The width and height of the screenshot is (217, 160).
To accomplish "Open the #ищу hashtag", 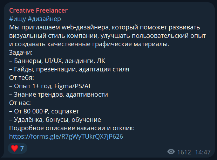I will pos(18,19).
